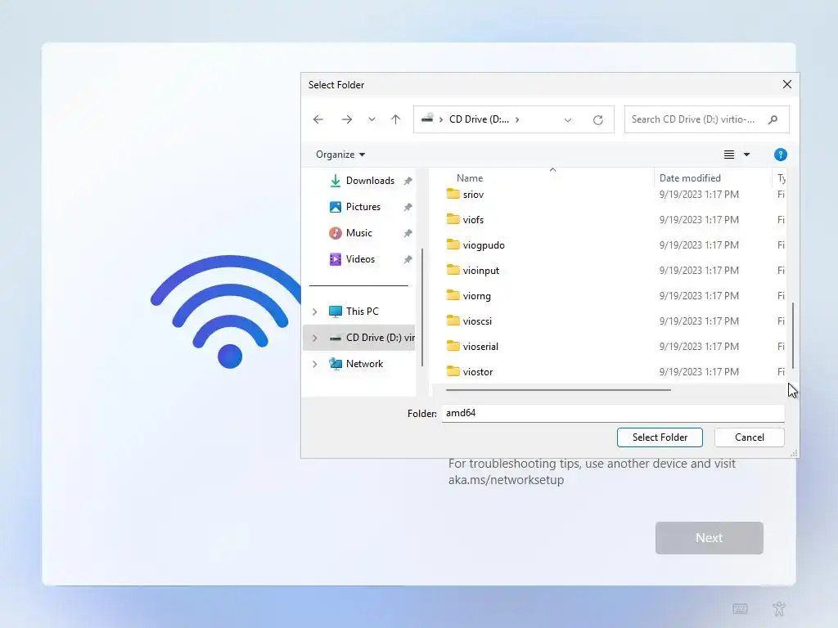
Task: Change view using the view icon
Action: point(729,155)
